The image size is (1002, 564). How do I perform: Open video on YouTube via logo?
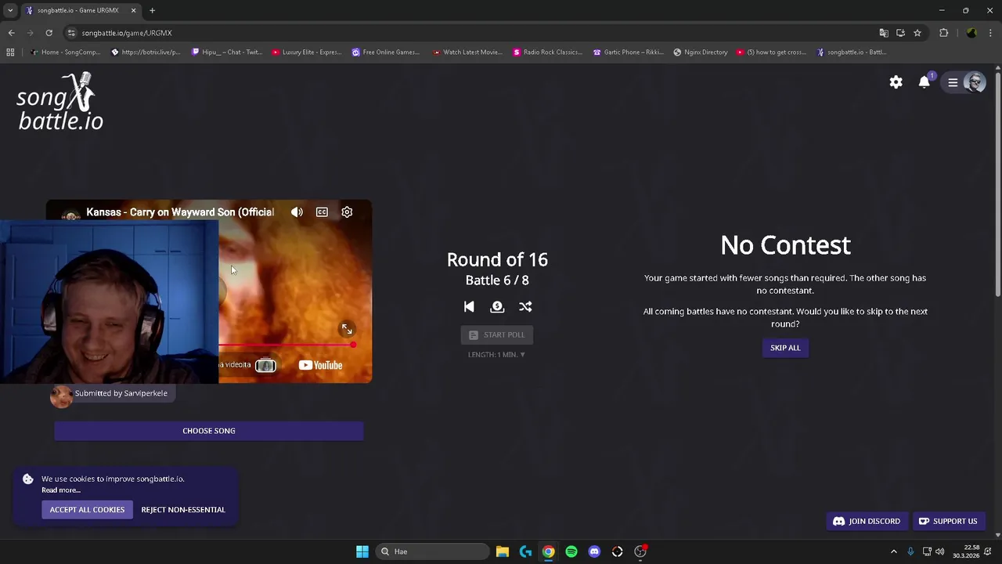pyautogui.click(x=320, y=365)
